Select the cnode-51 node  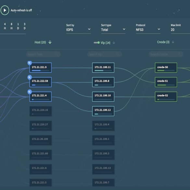tap(166, 82)
